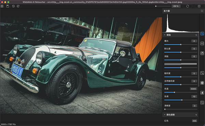Reset the 增強 section adjustments
The height and width of the screenshot is (126, 205).
tap(196, 35)
